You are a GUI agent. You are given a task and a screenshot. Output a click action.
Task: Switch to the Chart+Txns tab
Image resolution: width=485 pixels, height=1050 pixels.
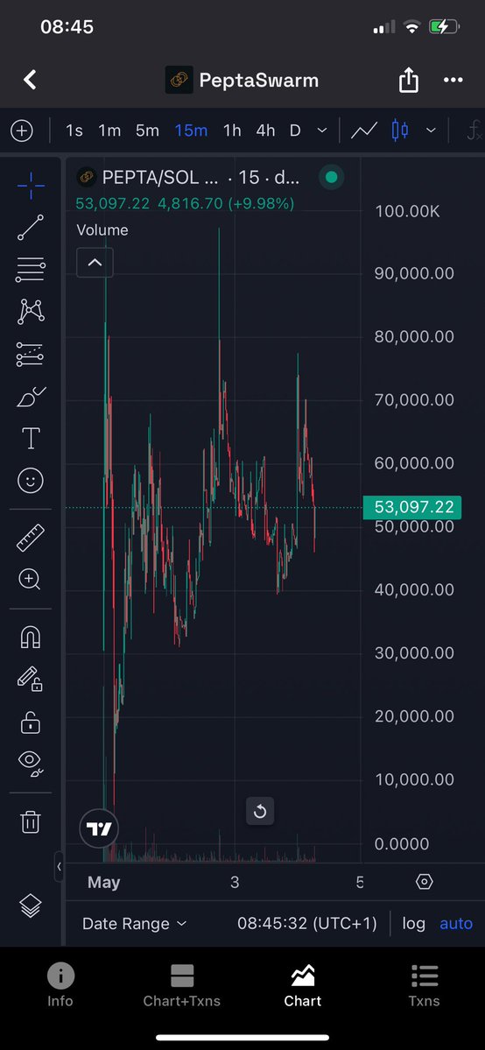click(181, 986)
